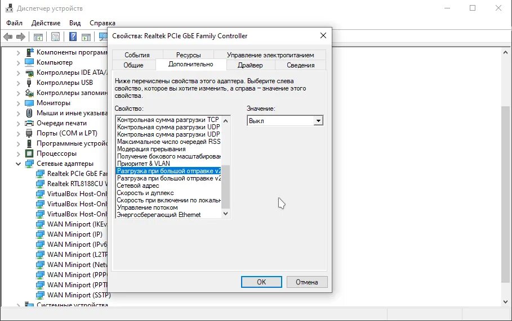Image resolution: width=512 pixels, height=321 pixels.
Task: Click the Компьютер monitor icon
Action: point(29,62)
